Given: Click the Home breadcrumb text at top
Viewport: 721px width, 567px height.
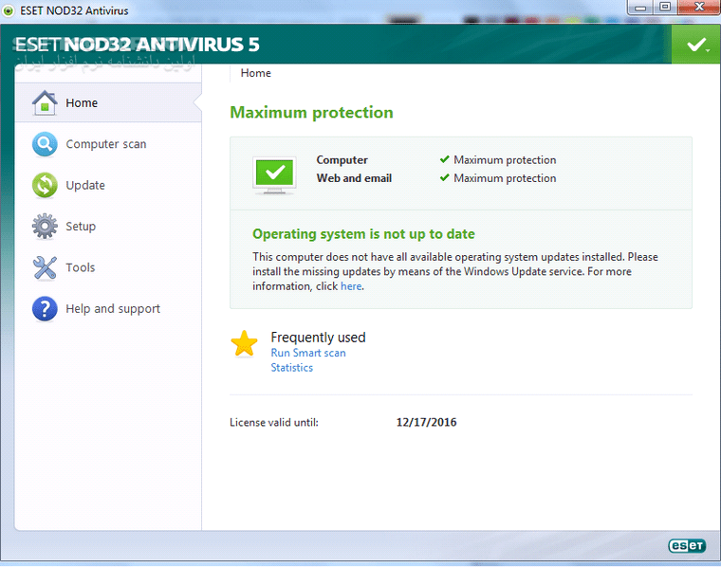Looking at the screenshot, I should coord(255,73).
